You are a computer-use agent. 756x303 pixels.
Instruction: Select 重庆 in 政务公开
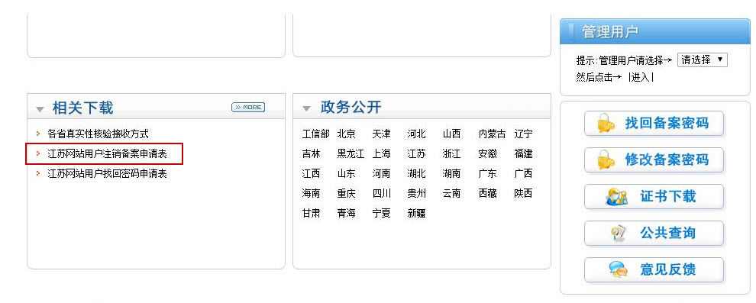click(x=346, y=193)
